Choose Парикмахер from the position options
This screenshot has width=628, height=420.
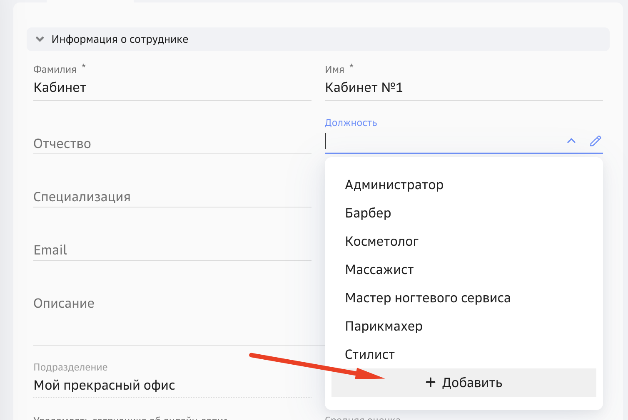point(383,326)
